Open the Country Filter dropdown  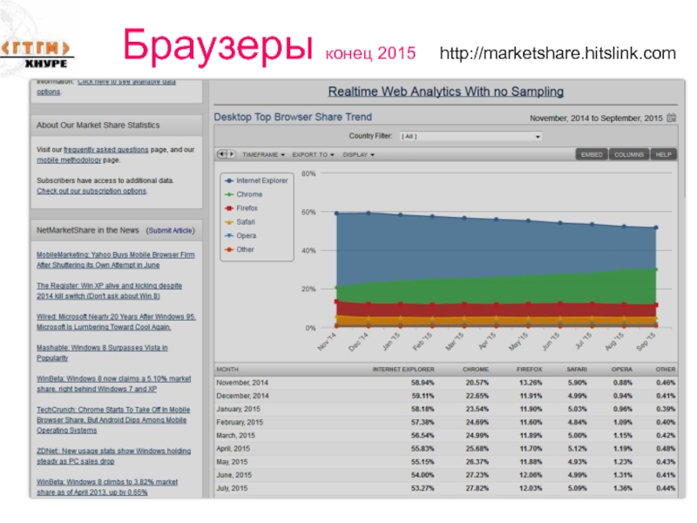click(x=470, y=137)
